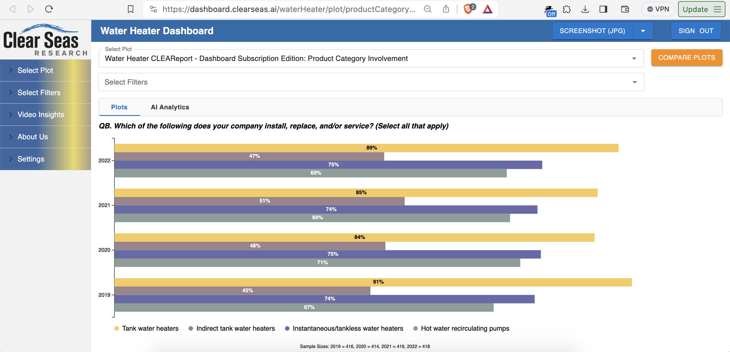730x352 pixels.
Task: Toggle the Brave VPN connection
Action: 658,9
